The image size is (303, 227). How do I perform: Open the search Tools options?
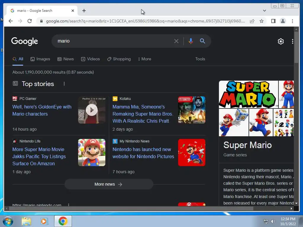[x=200, y=59]
